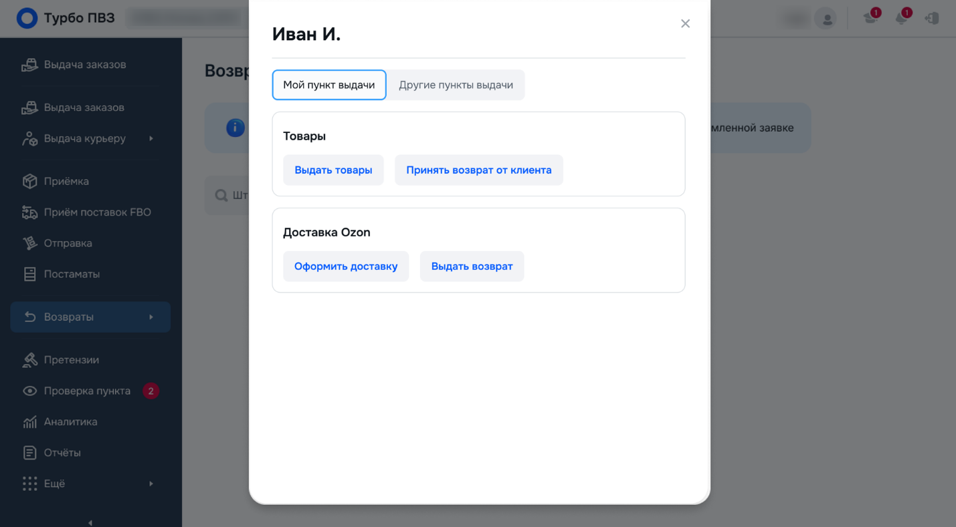Viewport: 956px width, 527px height.
Task: Collapse the sidebar with bottom arrow
Action: coord(90,523)
